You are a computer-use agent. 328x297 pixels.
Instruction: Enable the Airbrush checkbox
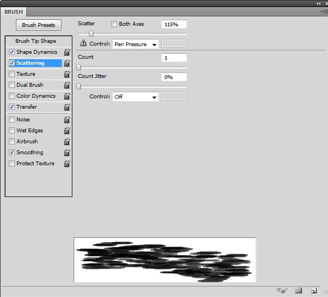tap(12, 142)
